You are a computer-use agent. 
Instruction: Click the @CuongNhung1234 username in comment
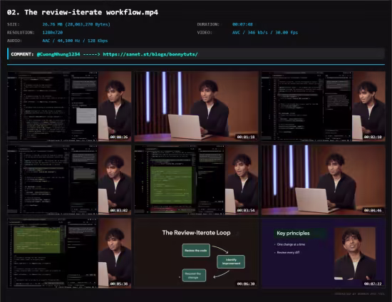[x=58, y=54]
